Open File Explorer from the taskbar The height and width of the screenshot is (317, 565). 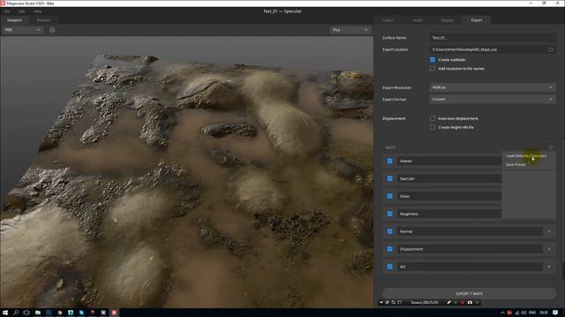37,313
